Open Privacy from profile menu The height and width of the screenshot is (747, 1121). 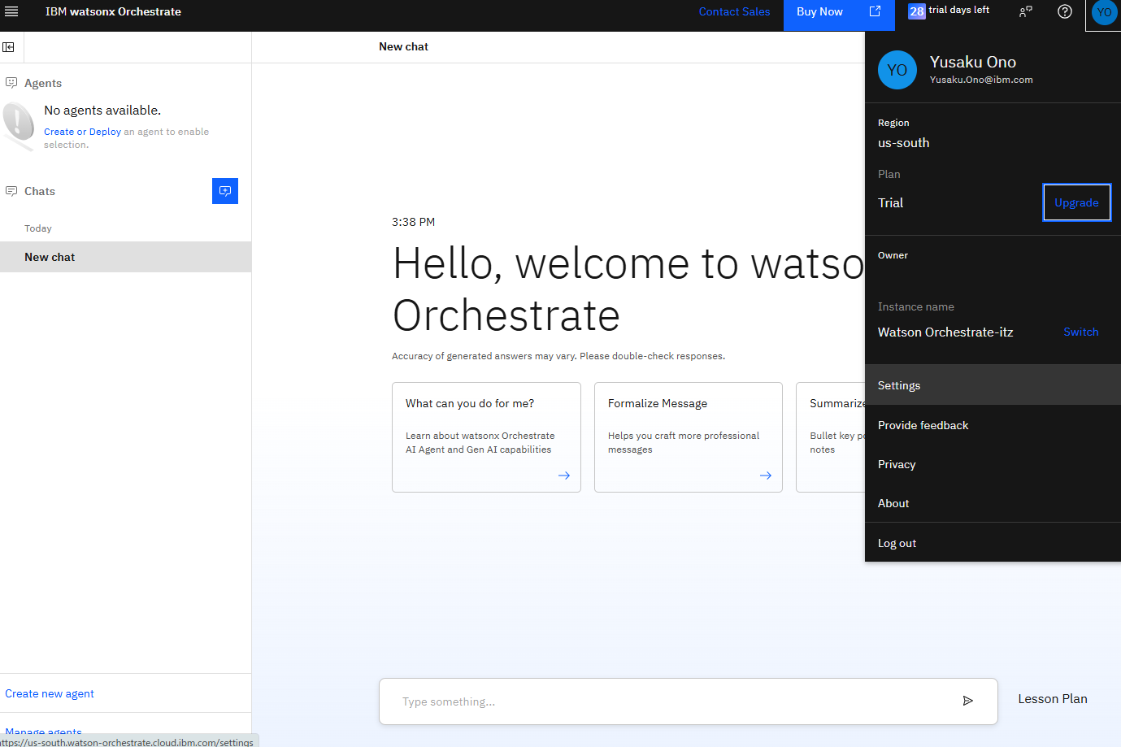(993, 464)
